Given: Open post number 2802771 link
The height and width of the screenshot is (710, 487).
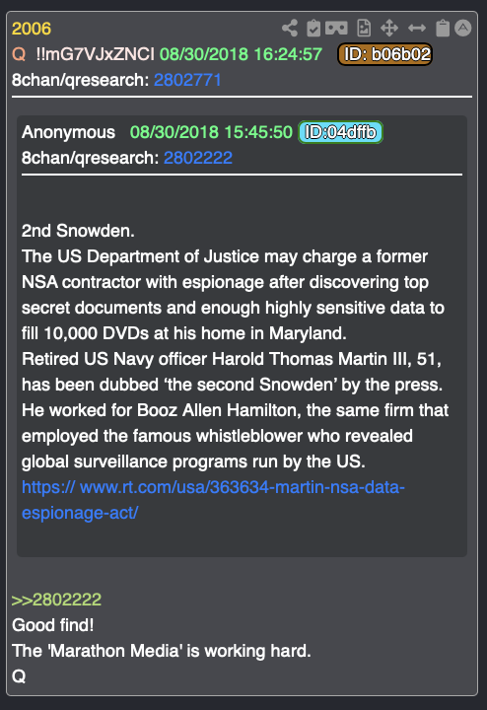Looking at the screenshot, I should [187, 80].
